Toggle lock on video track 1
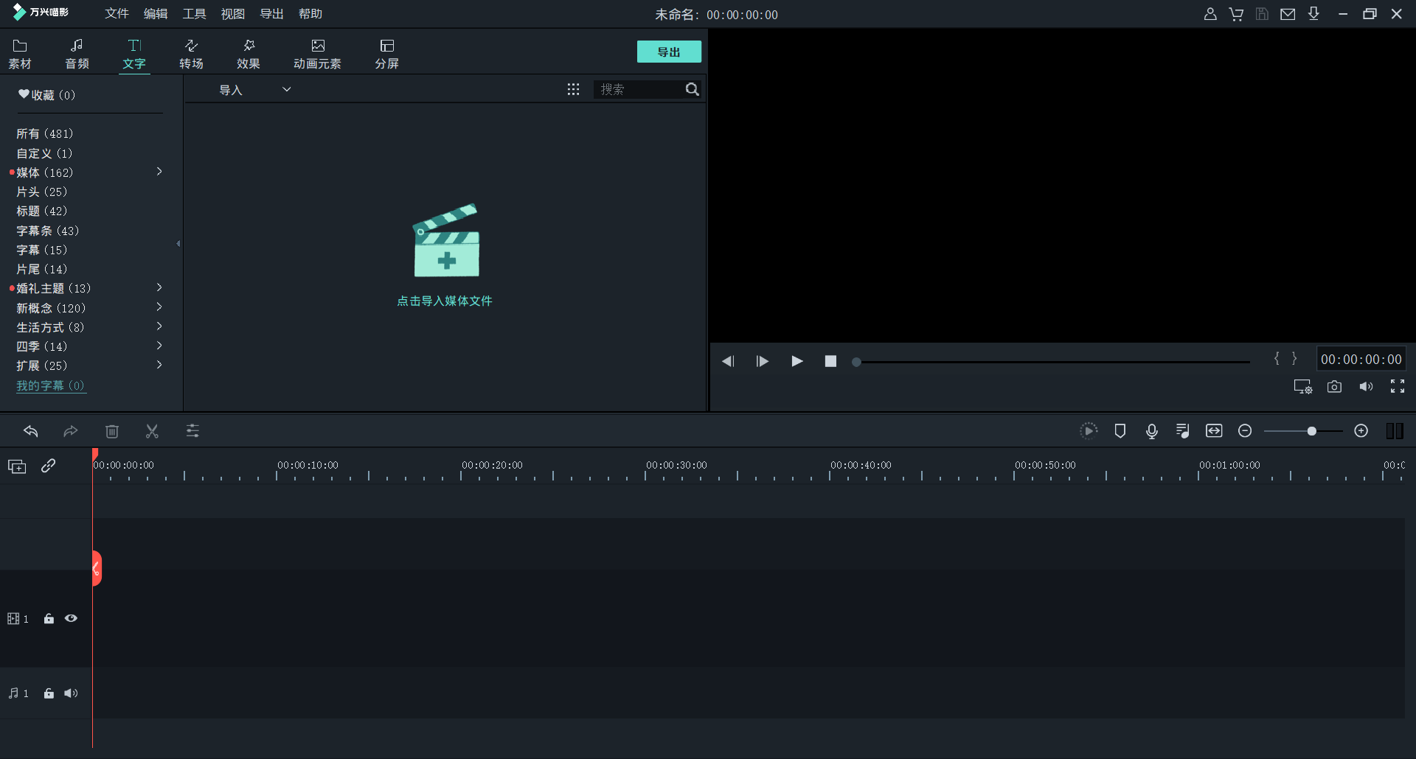Screen dimensions: 1416x759 tap(49, 619)
